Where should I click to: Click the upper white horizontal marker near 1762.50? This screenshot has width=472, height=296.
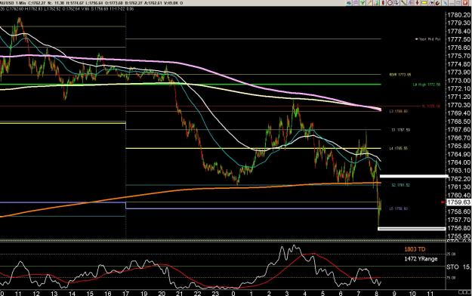[414, 176]
